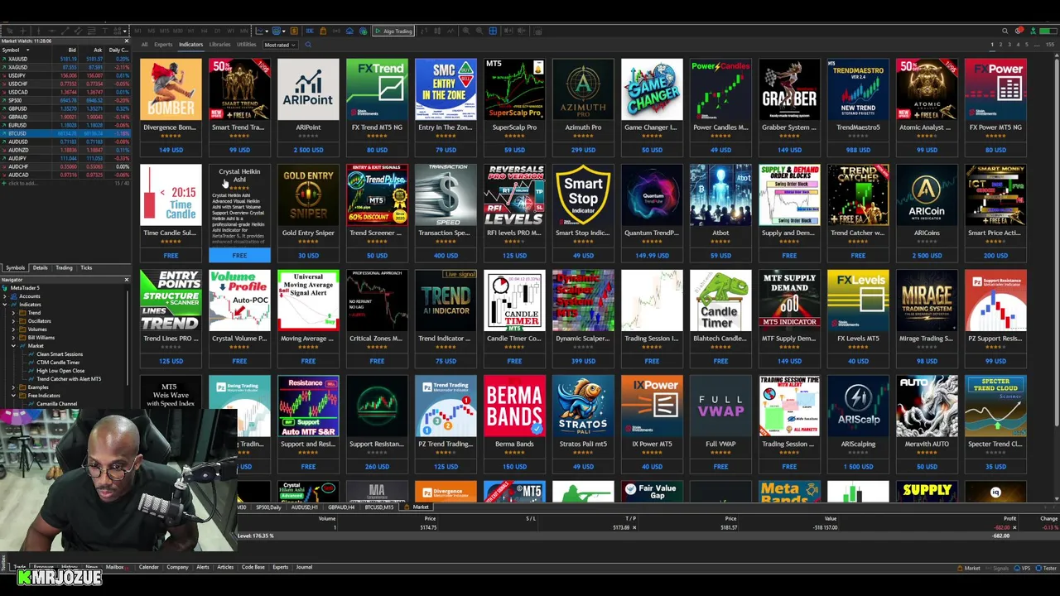Select the All tab in Market
This screenshot has width=1060, height=596.
point(144,45)
